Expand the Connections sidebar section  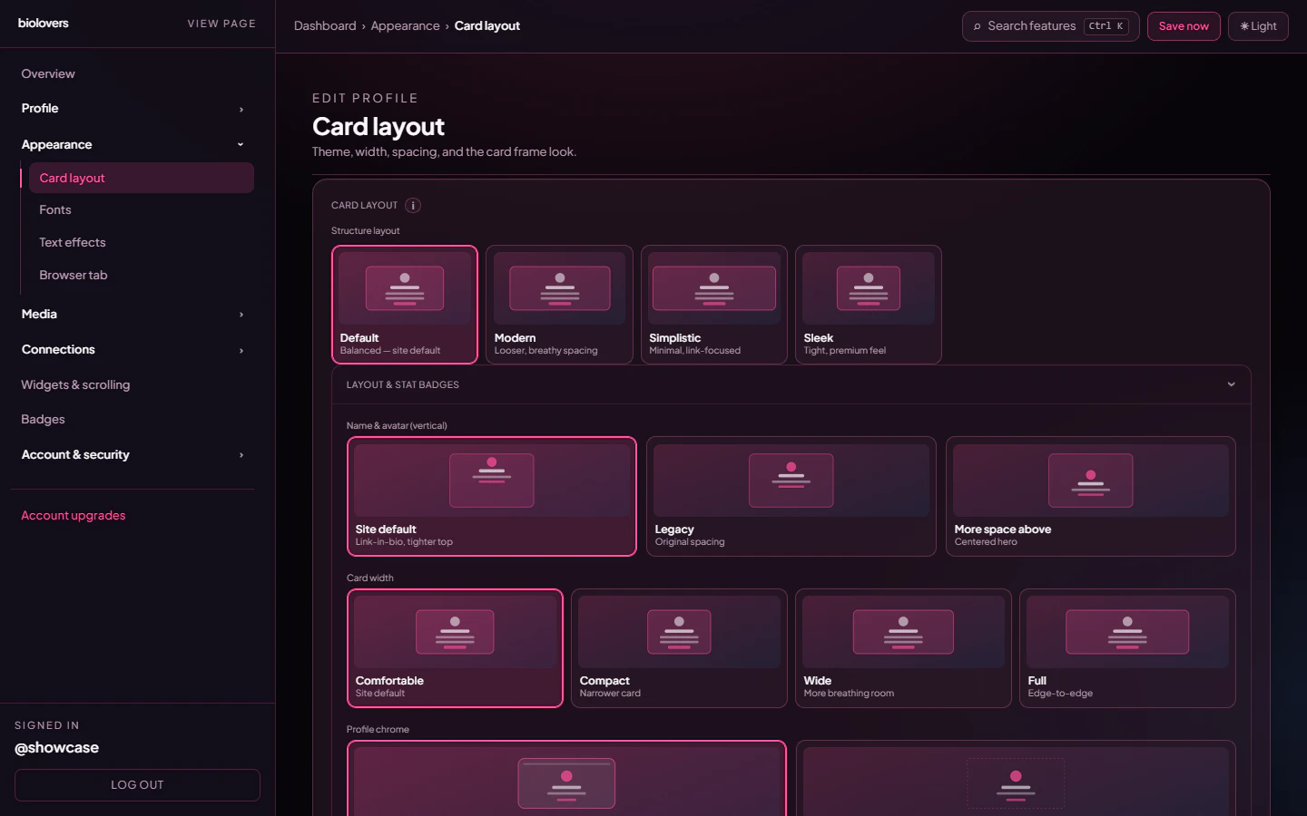(x=133, y=350)
